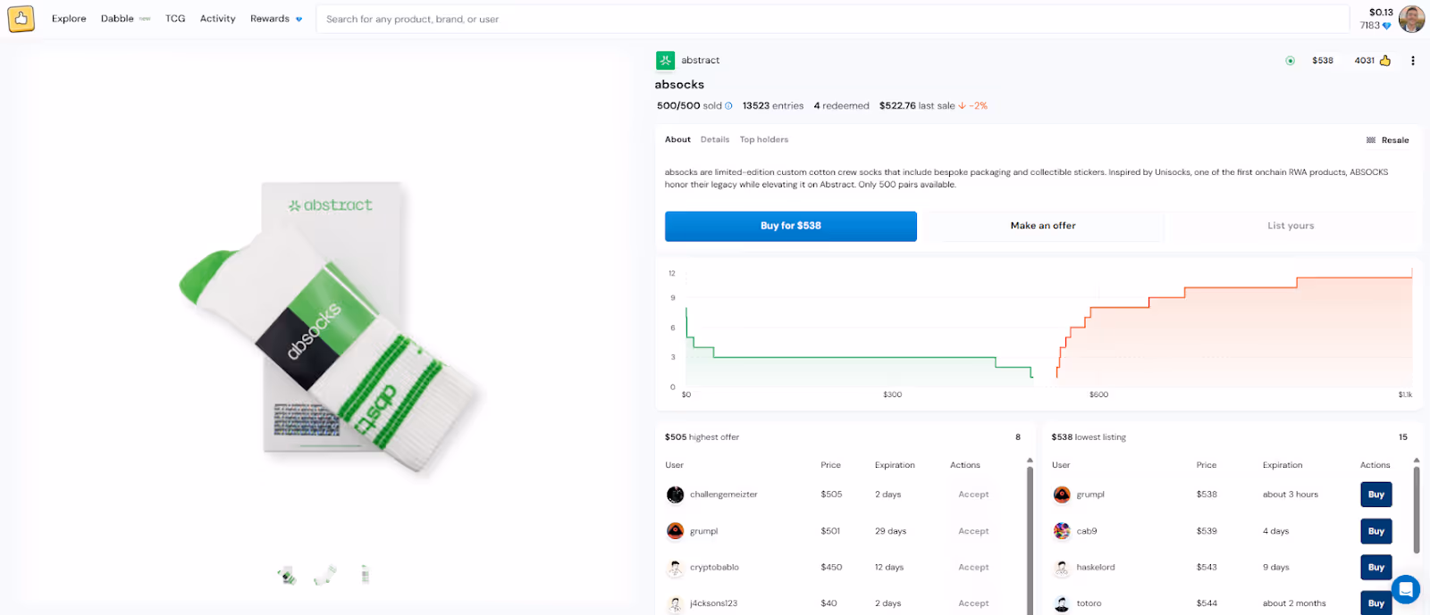Buy grumpl's $538 listing
This screenshot has height=615, width=1430.
[1376, 494]
